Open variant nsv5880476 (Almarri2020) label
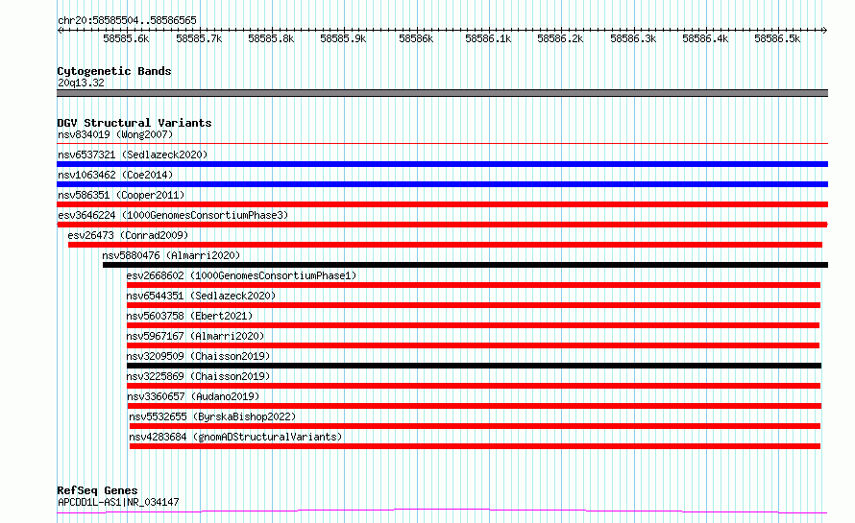The height and width of the screenshot is (523, 855). 171,255
